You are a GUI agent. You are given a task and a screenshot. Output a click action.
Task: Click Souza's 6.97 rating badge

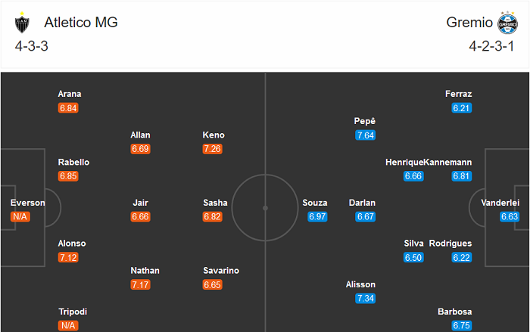[x=317, y=217]
